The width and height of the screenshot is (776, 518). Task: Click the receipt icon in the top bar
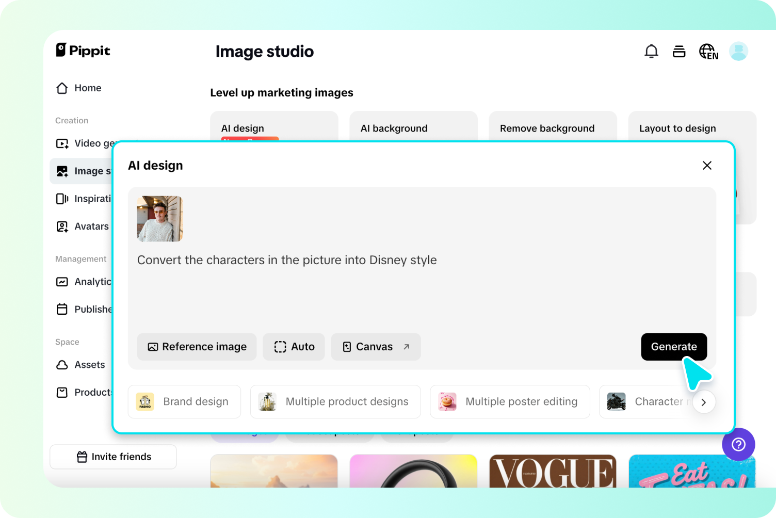tap(679, 51)
